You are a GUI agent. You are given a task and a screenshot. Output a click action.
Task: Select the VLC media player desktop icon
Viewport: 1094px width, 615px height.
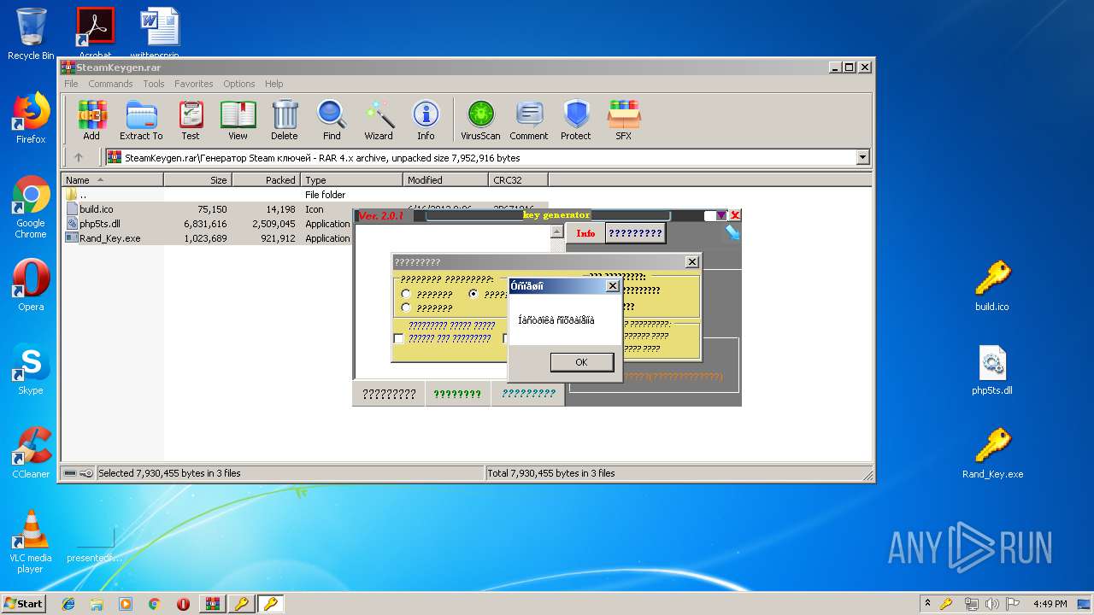[x=31, y=542]
